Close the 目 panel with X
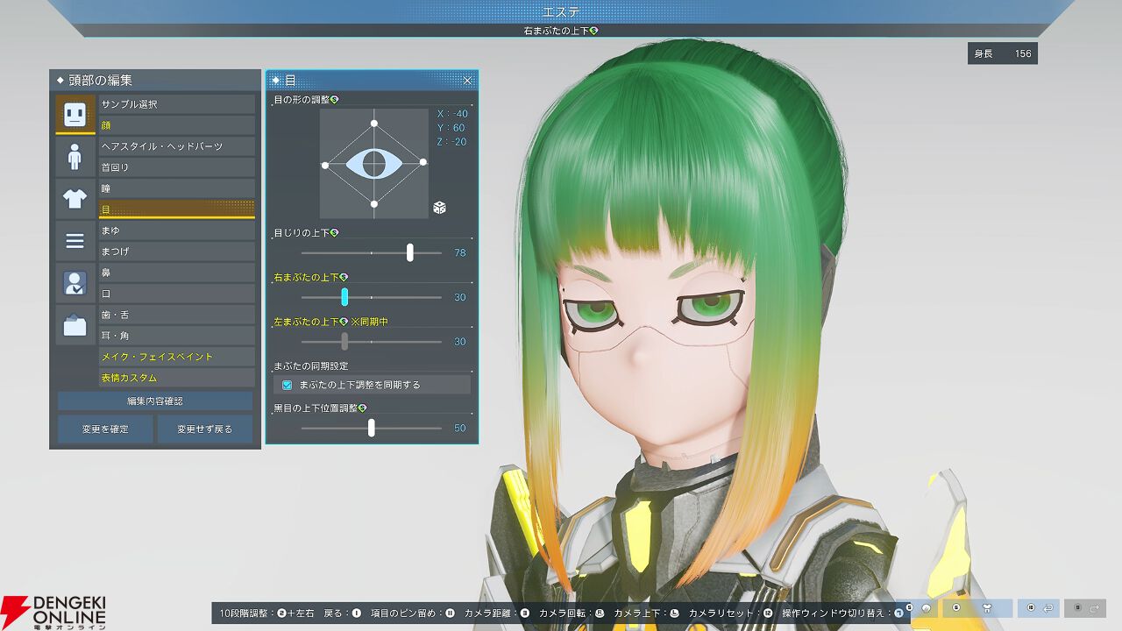The image size is (1122, 631). point(467,81)
